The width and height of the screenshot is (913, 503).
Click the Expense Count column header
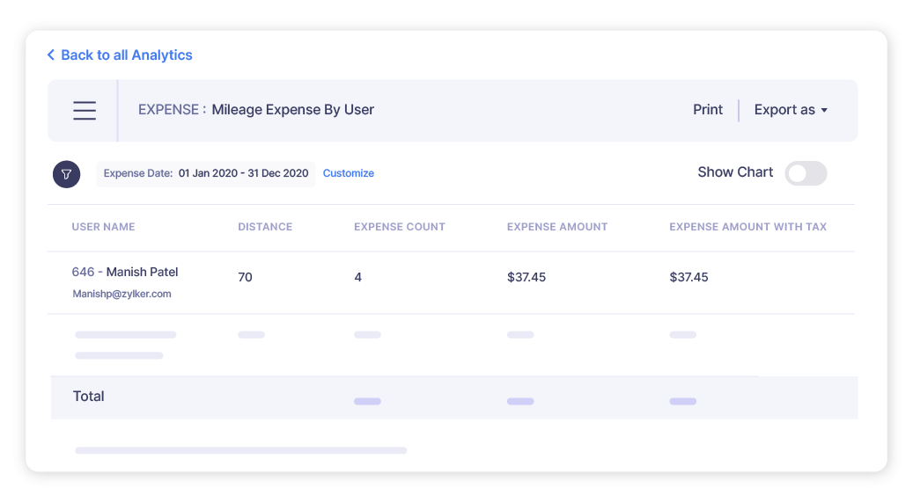(x=400, y=227)
